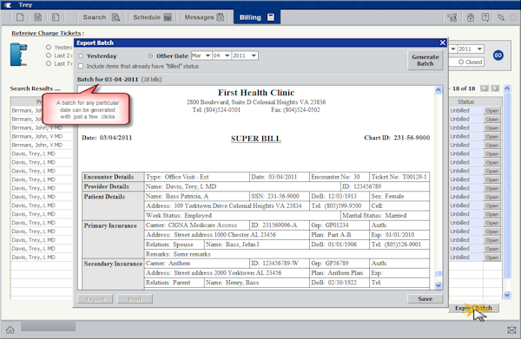Click the "Batch for 03-04-2011" label
Screen dimensions: 521x339
point(108,79)
